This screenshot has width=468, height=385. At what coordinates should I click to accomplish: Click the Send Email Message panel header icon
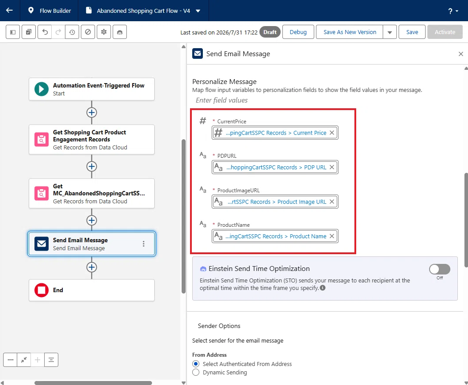tap(198, 54)
